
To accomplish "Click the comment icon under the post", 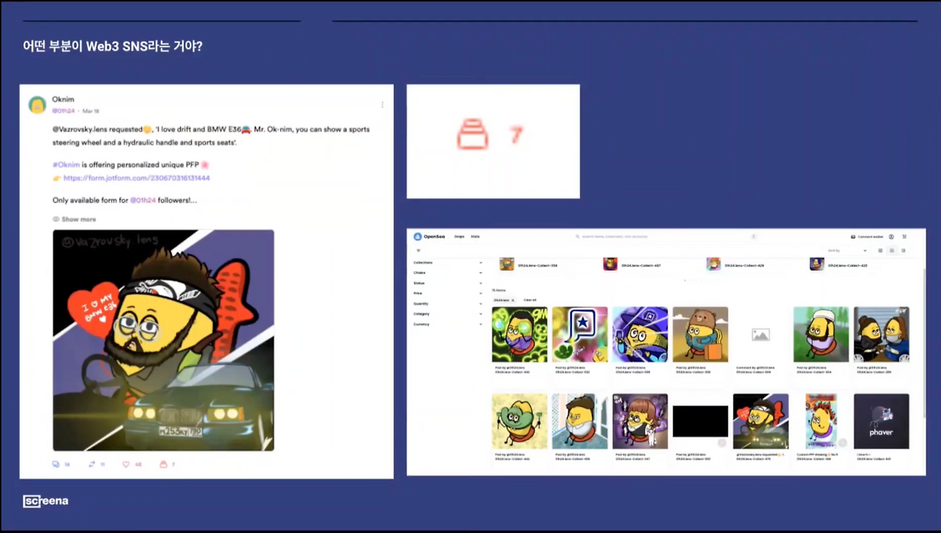I will click(56, 464).
